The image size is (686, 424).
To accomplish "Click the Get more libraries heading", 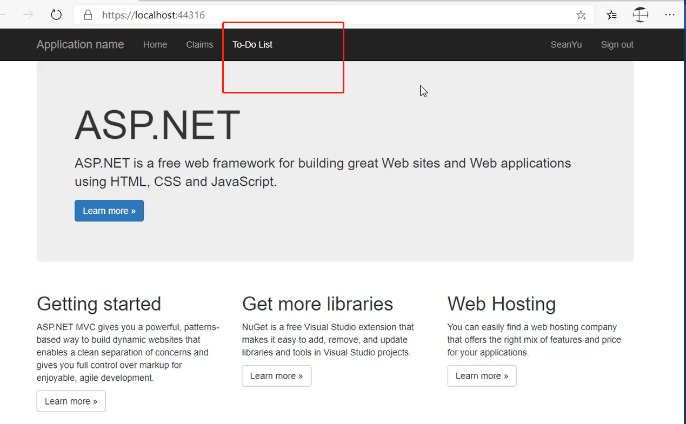I will pyautogui.click(x=317, y=304).
